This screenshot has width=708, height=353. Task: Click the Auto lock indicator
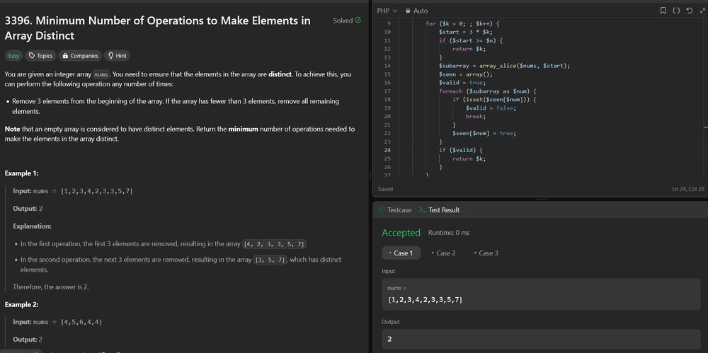click(416, 11)
